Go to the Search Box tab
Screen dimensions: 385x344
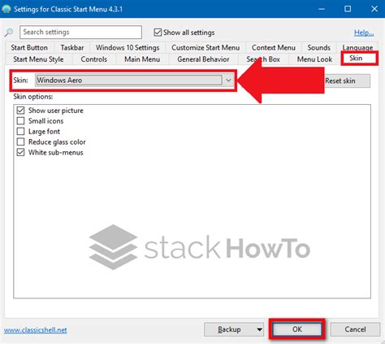(263, 59)
